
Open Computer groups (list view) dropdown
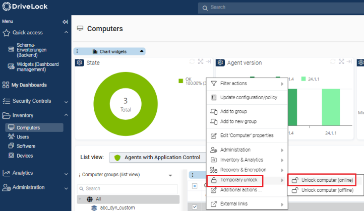170,175
